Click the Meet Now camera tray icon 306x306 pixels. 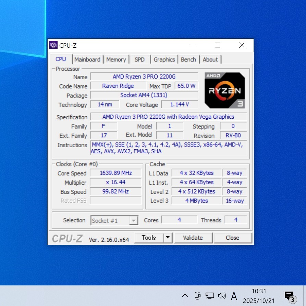(x=197, y=295)
